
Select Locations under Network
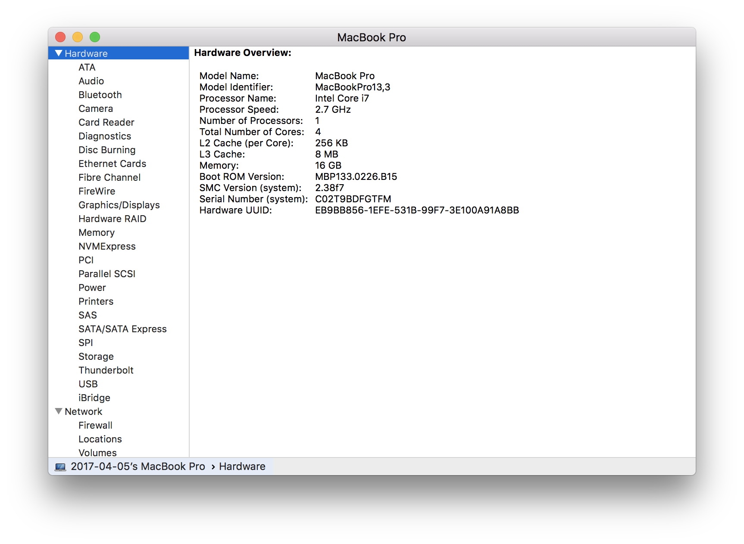click(100, 439)
